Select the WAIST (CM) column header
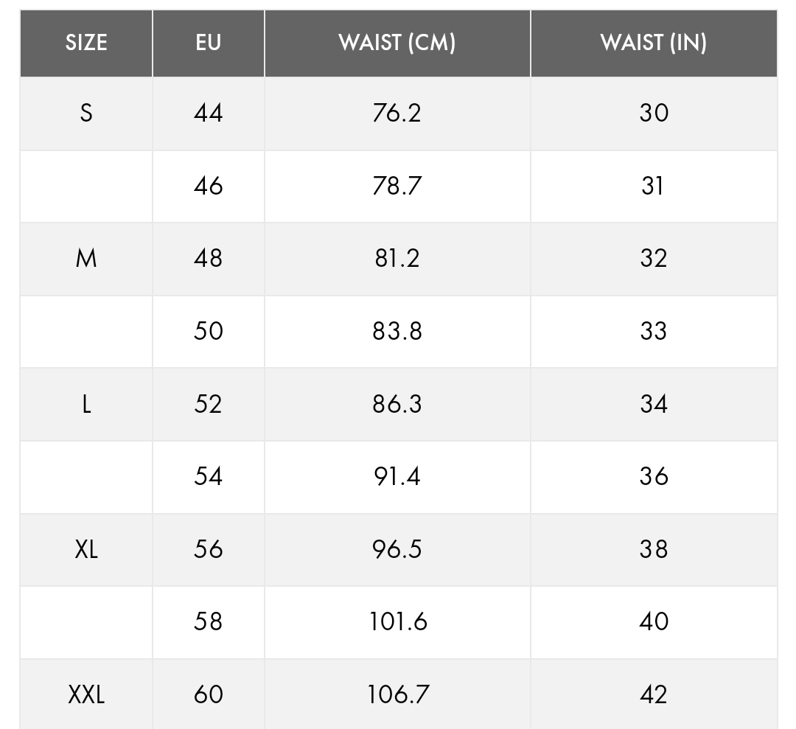This screenshot has width=796, height=729. pos(397,43)
